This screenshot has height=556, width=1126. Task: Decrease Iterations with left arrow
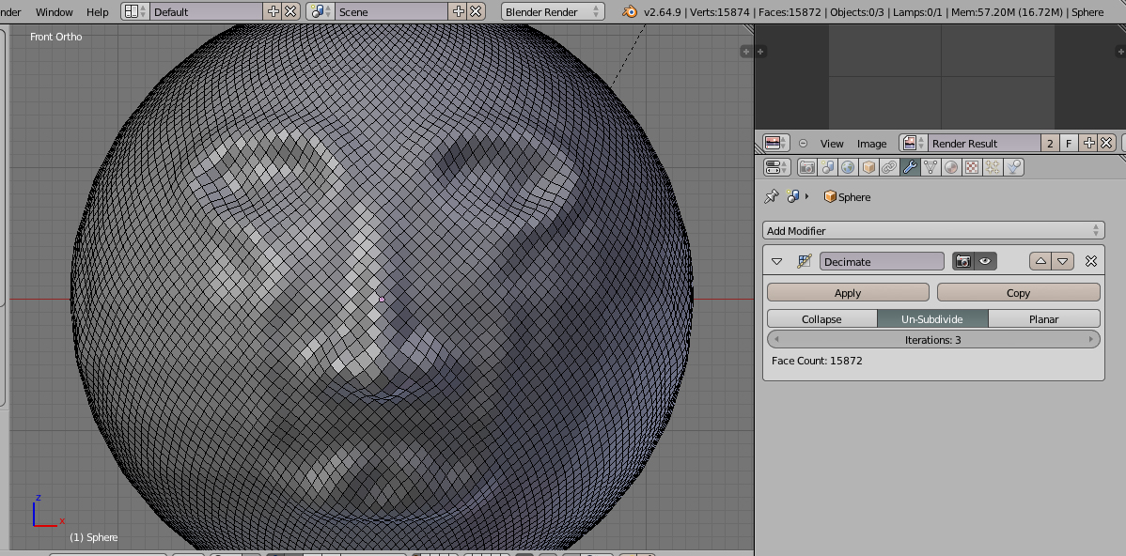coord(776,339)
